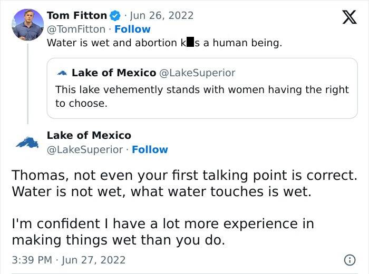Click bold Lake of Mexico name in reply
The image size is (369, 274).
(89, 135)
